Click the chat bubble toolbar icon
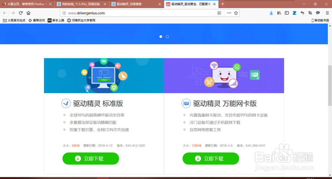 click(x=318, y=13)
